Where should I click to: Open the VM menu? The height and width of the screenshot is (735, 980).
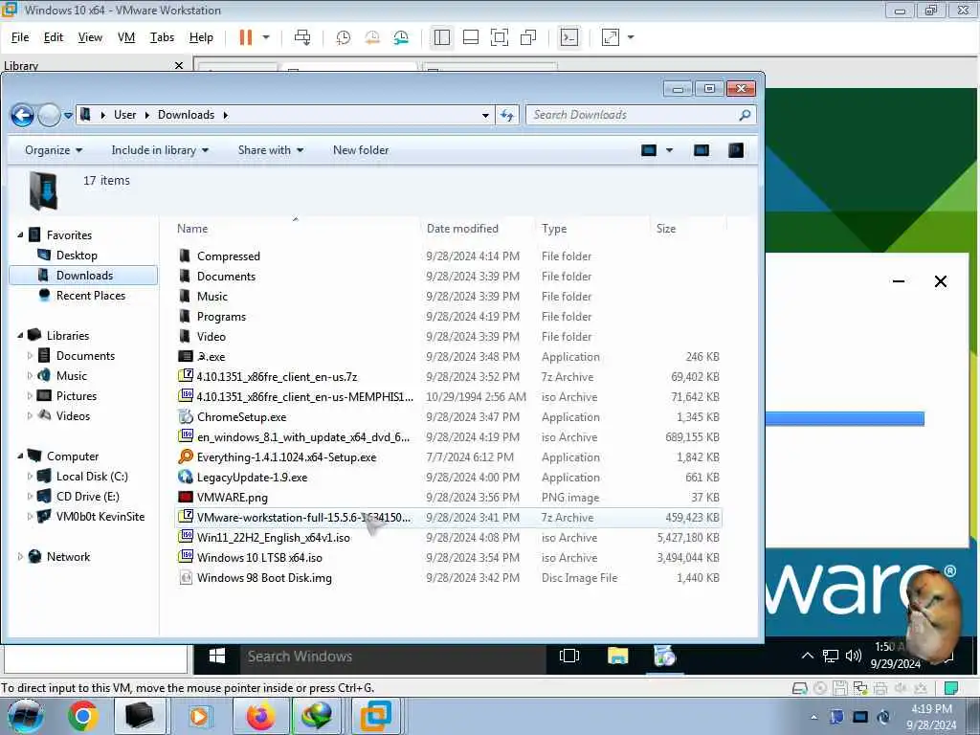(126, 37)
